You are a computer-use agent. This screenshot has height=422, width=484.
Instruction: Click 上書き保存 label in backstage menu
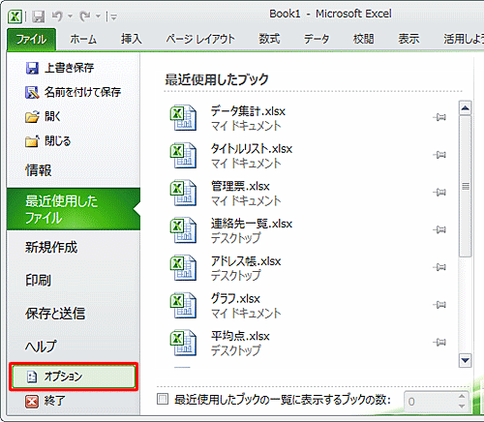click(70, 68)
